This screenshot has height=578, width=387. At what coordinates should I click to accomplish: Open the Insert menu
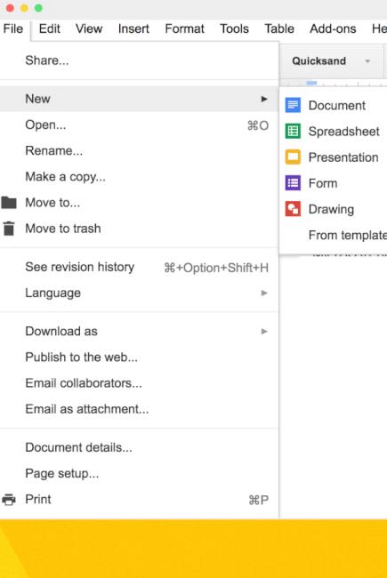tap(133, 28)
